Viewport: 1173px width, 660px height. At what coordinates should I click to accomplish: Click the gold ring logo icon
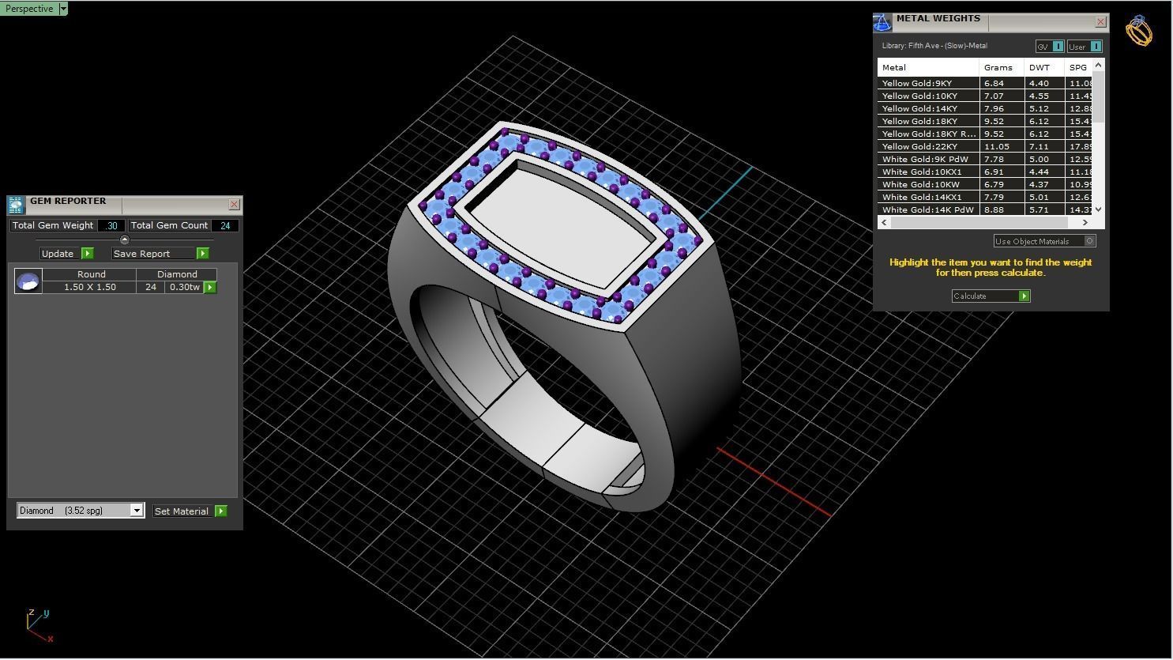click(x=1139, y=31)
